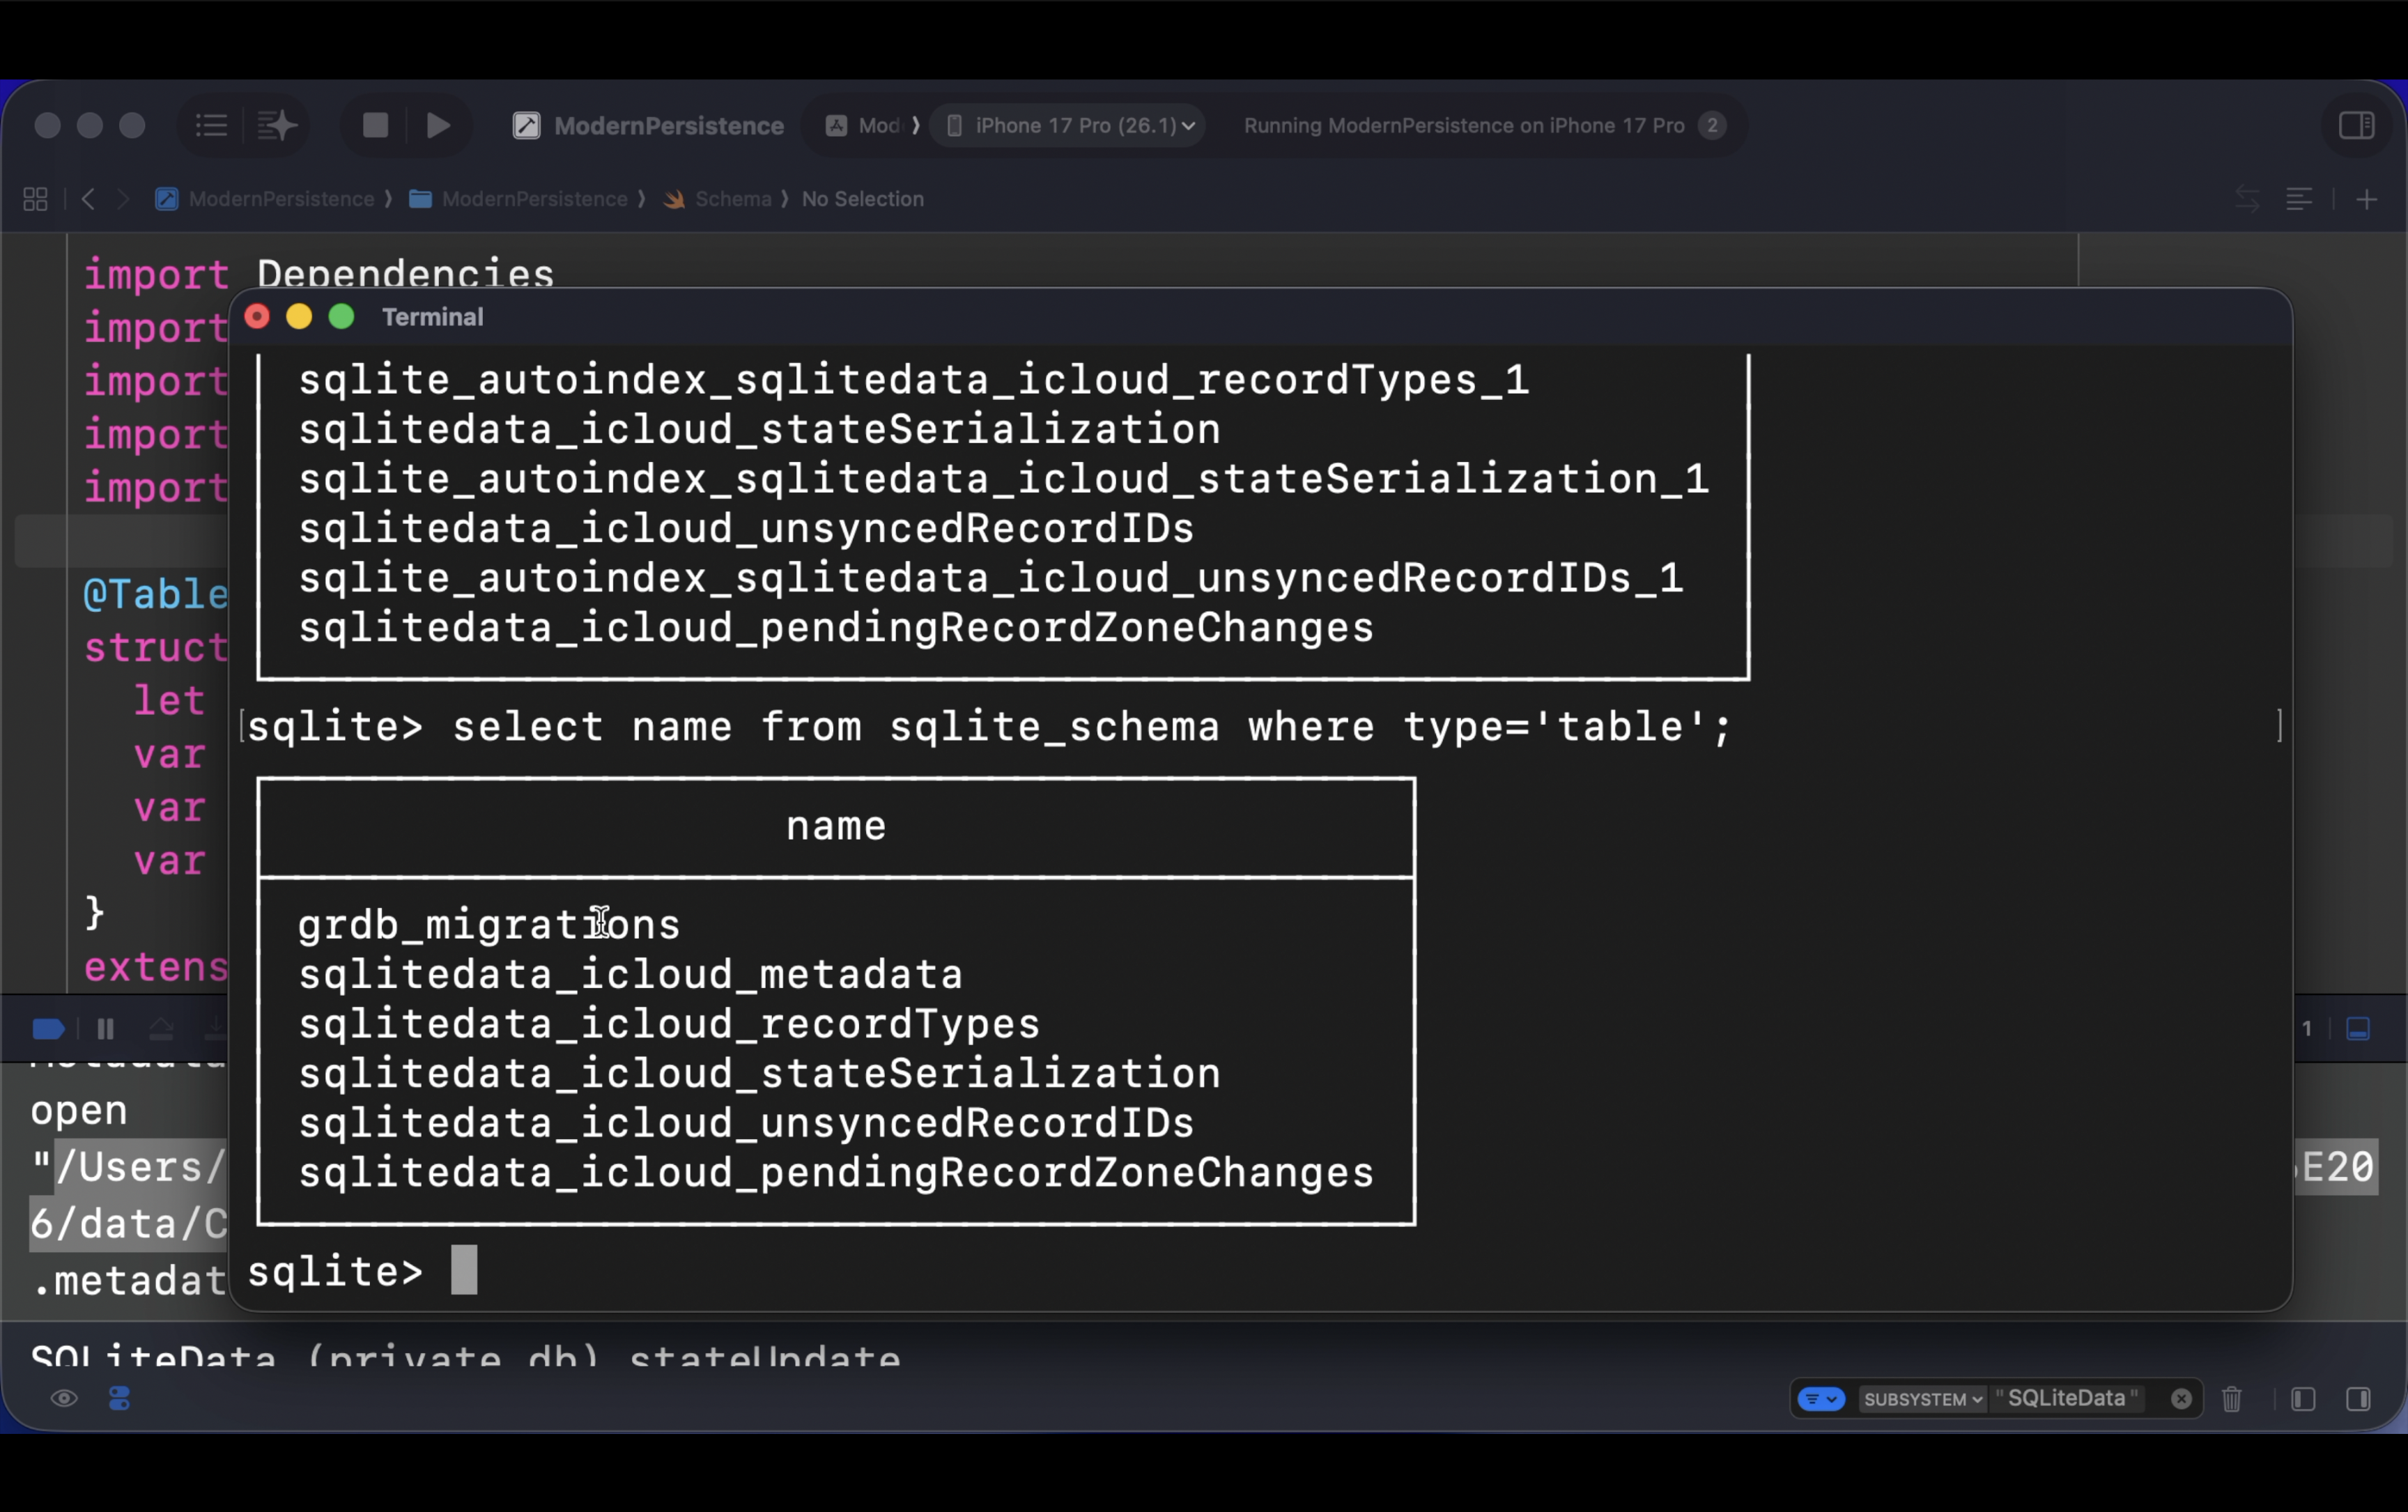Select Schema in the jump bar

coord(732,199)
